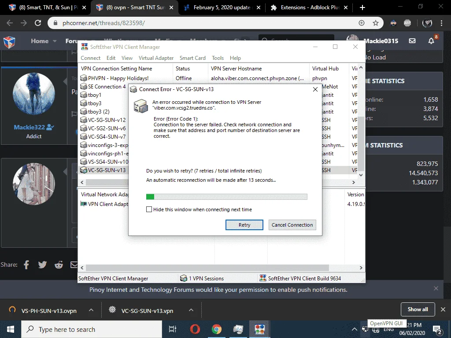Open forum inbox envelope icon
Image resolution: width=451 pixels, height=338 pixels.
click(412, 41)
